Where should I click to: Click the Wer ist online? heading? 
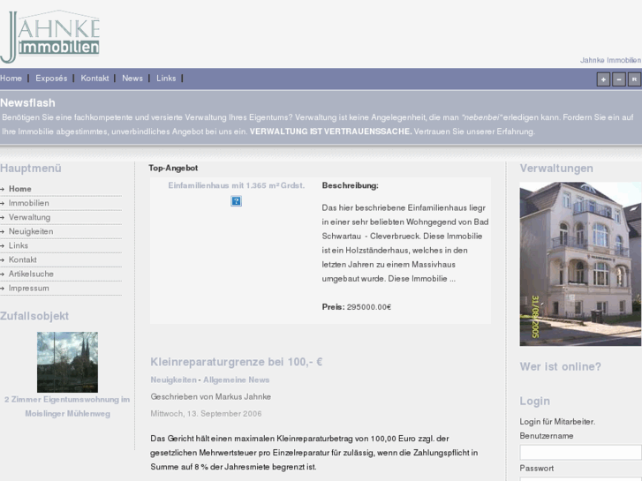(x=561, y=366)
